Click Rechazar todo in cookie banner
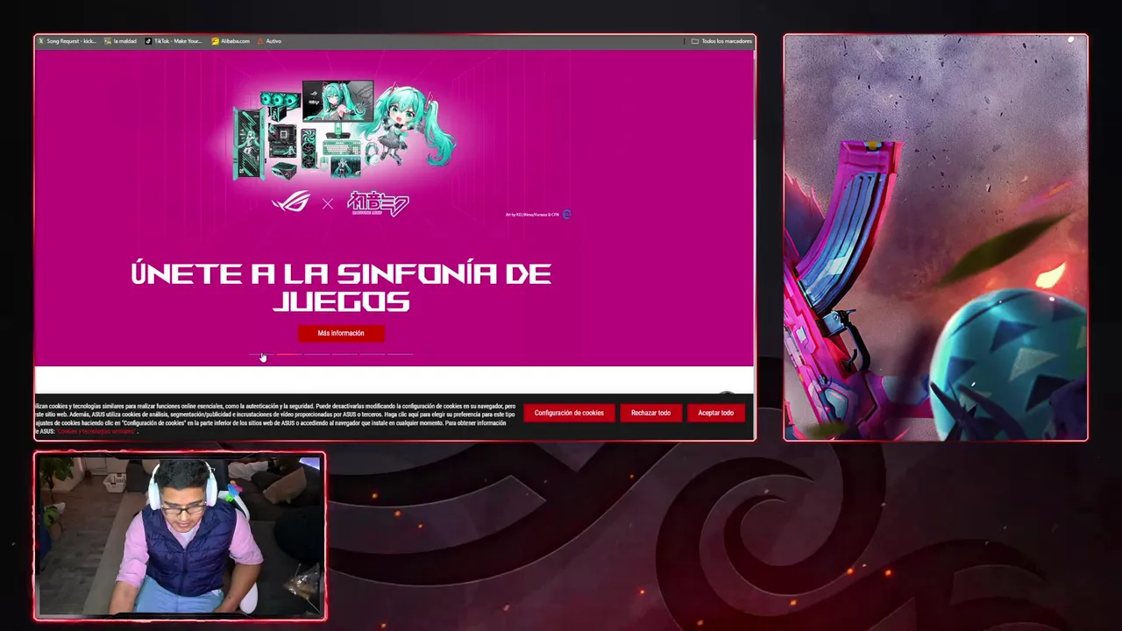Image resolution: width=1122 pixels, height=631 pixels. point(650,413)
